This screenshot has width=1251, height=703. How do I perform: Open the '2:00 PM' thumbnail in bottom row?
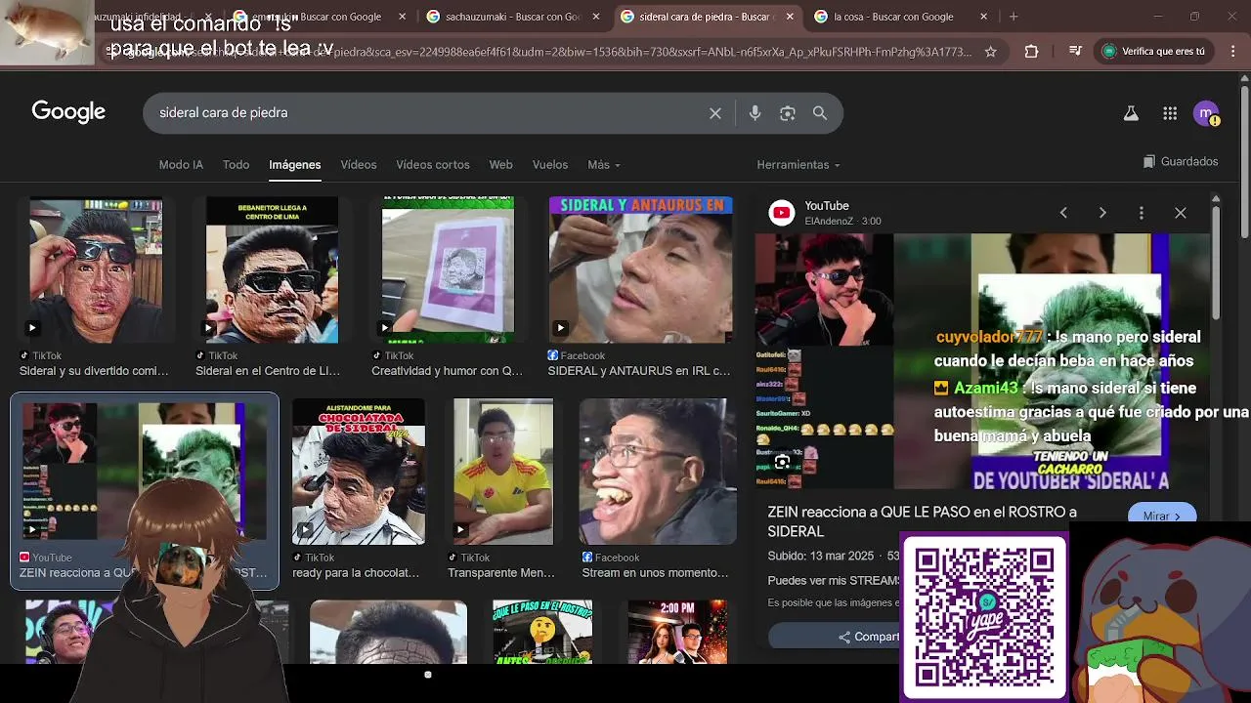pos(677,633)
